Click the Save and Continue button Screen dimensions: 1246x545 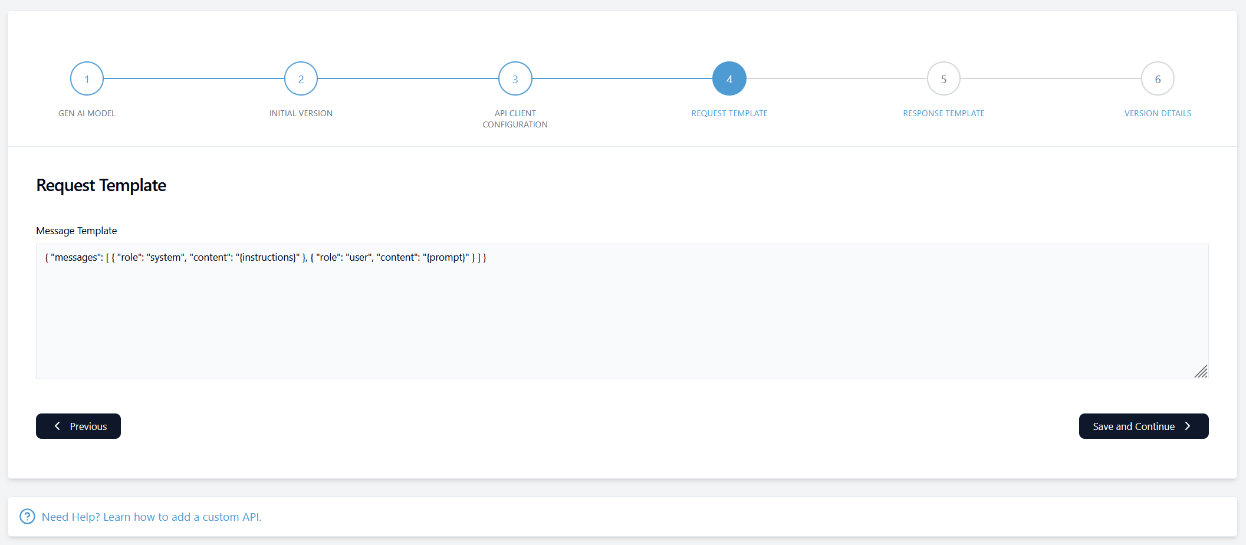point(1143,426)
